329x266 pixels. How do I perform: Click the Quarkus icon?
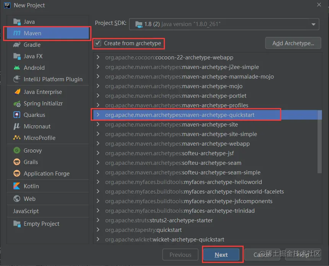[17, 115]
